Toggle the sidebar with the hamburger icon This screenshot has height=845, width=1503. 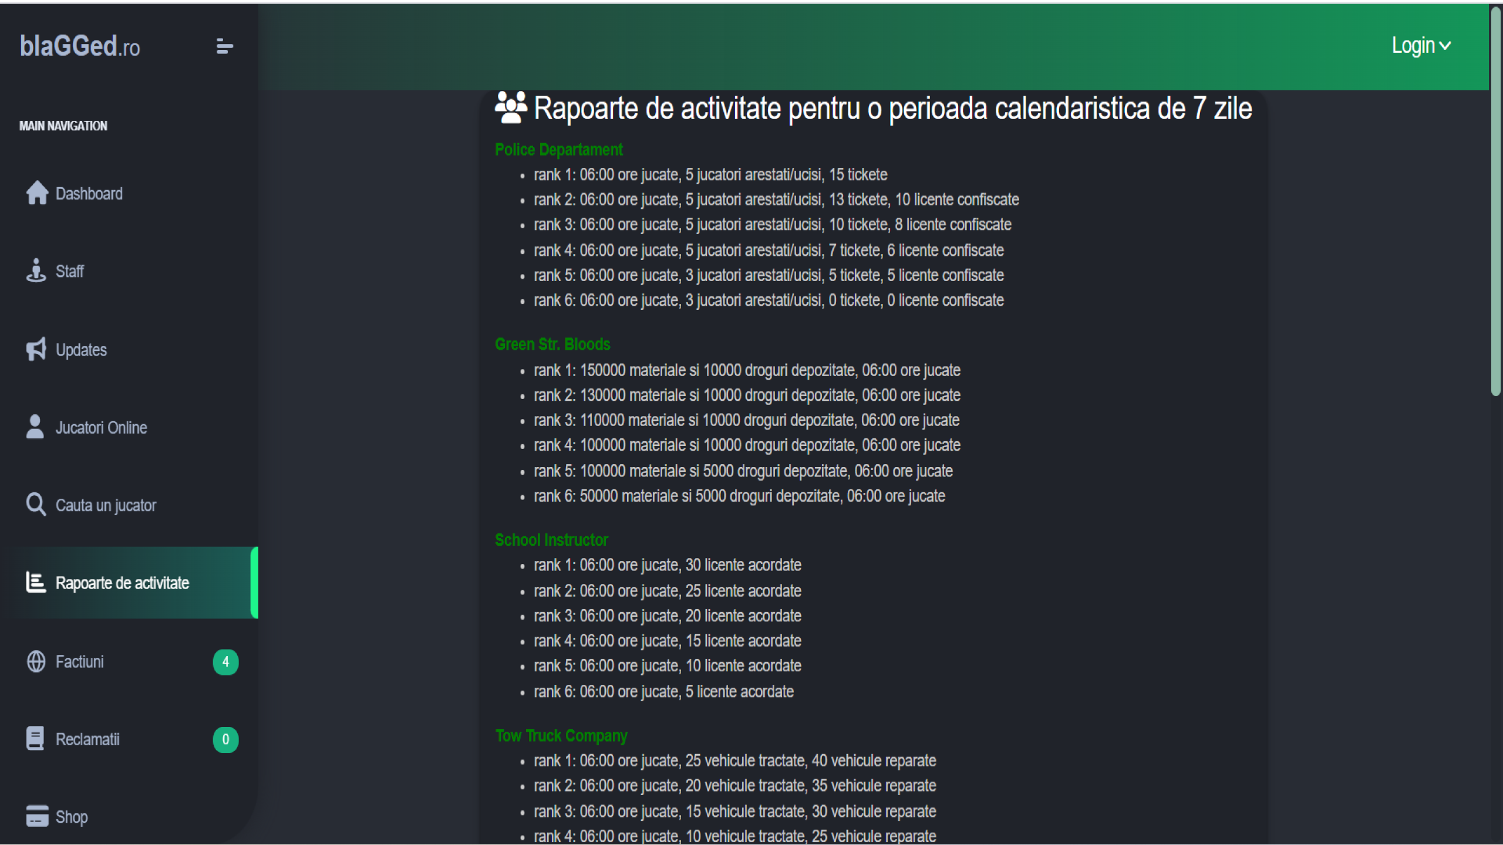224,46
